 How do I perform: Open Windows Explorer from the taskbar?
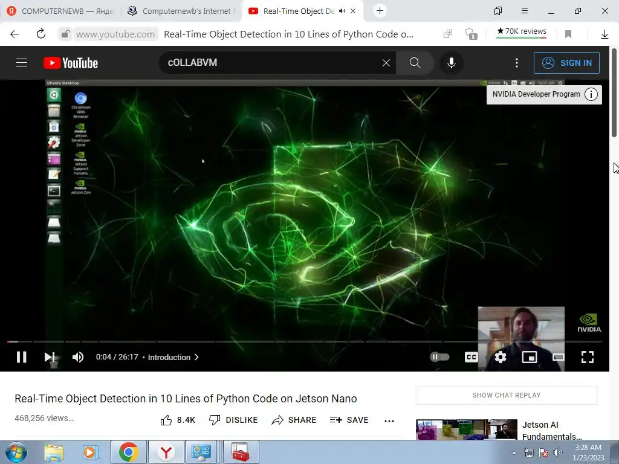[x=54, y=452]
